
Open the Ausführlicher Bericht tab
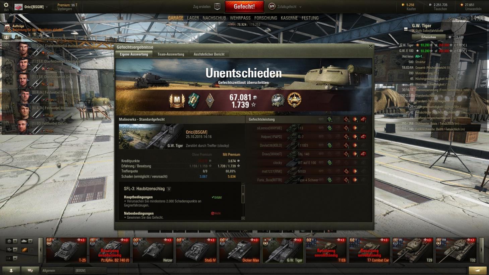(x=209, y=54)
